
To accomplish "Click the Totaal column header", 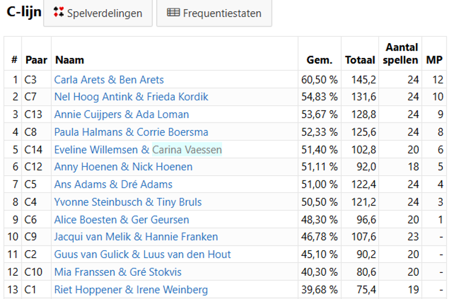I will [360, 60].
